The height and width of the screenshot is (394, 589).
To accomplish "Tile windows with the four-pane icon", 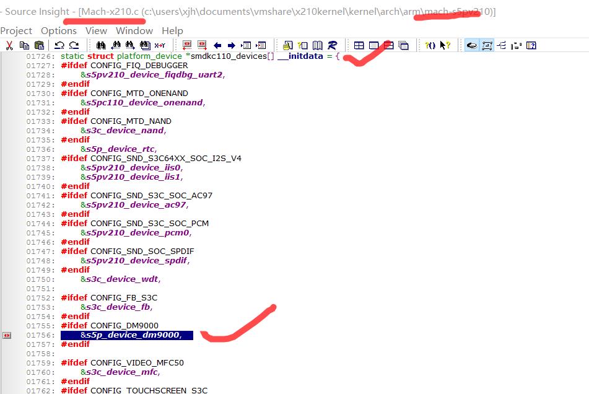I will click(x=359, y=45).
